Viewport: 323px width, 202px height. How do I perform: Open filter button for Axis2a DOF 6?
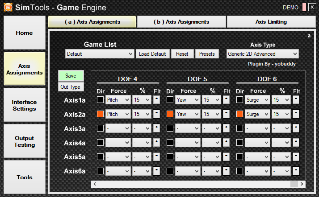296,114
